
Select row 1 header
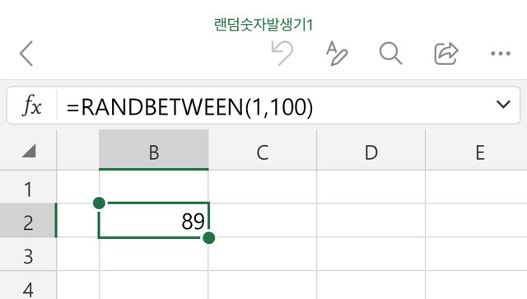click(x=28, y=187)
